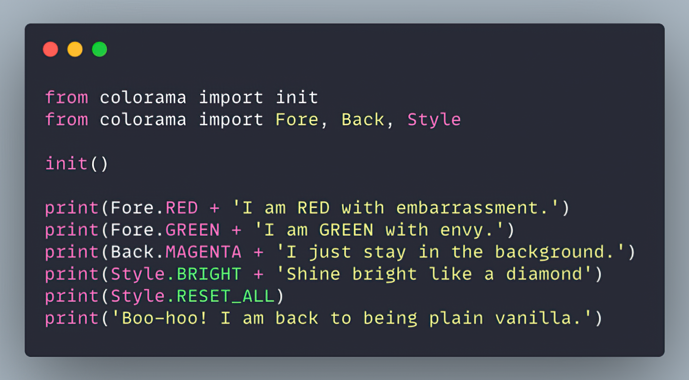The width and height of the screenshot is (689, 380).
Task: Click the RESET_ALL constant
Action: [225, 296]
